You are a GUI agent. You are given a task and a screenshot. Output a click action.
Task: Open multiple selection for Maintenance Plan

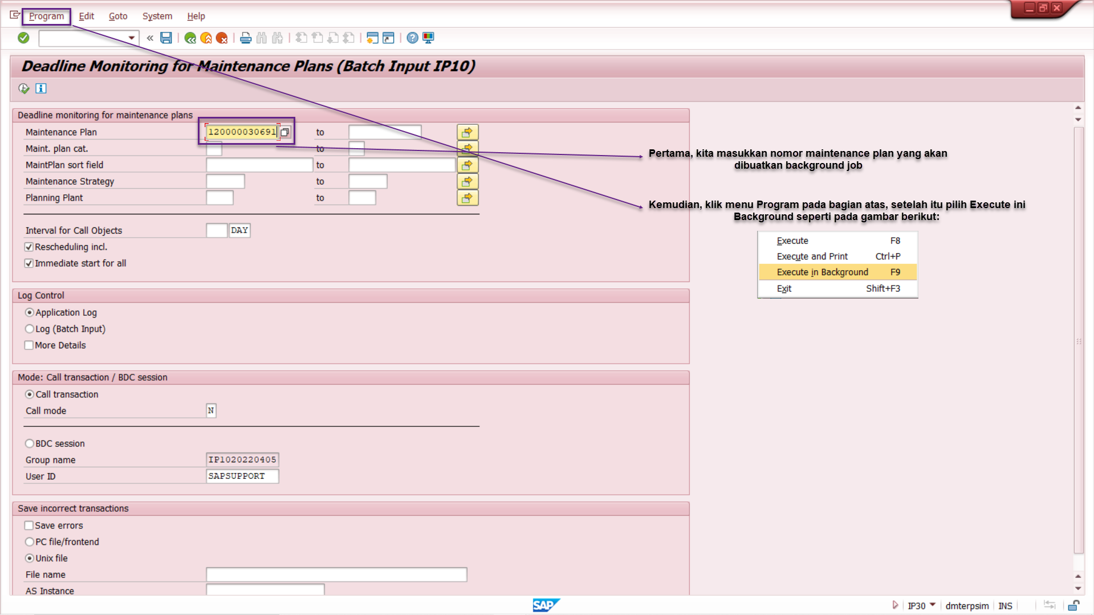point(467,132)
